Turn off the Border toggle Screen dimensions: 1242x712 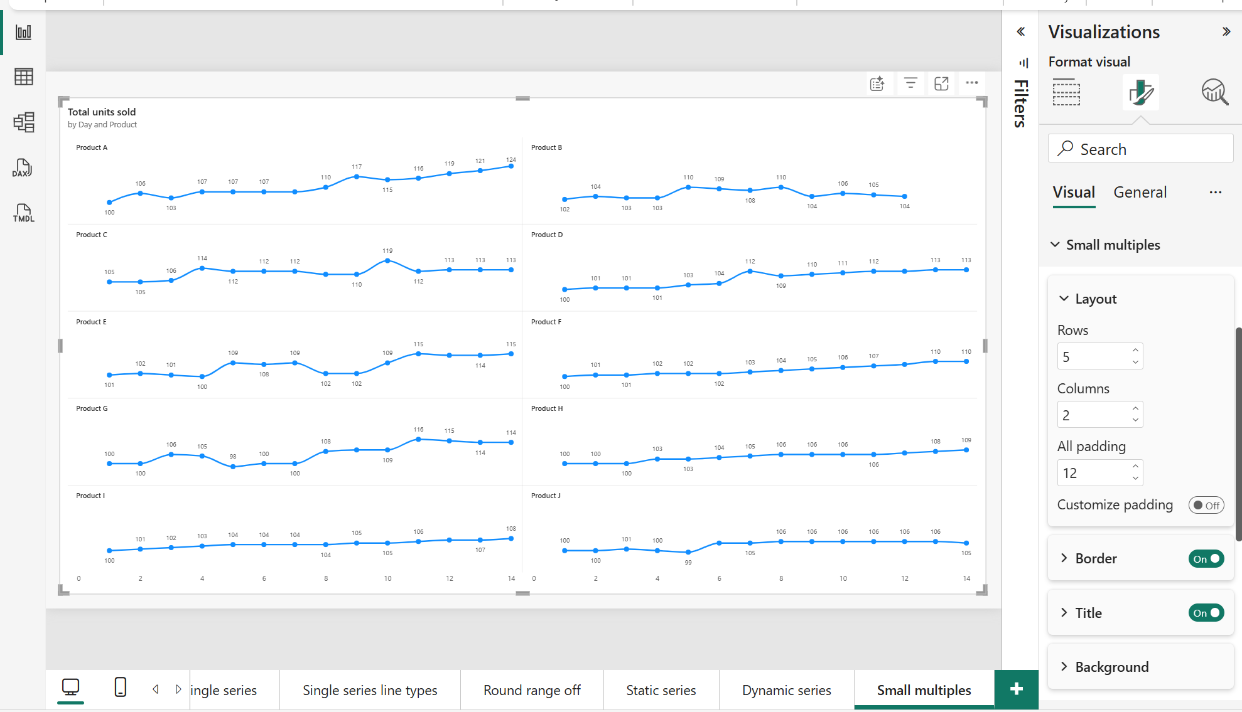[1206, 558]
